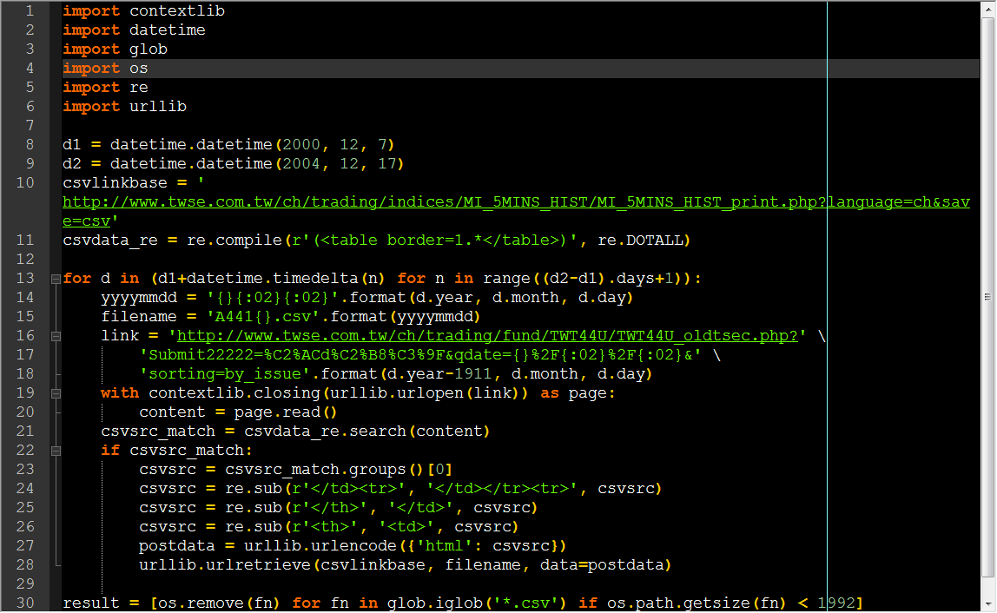Select line number 30 in the gutter
The width and height of the screenshot is (997, 613).
pos(25,603)
